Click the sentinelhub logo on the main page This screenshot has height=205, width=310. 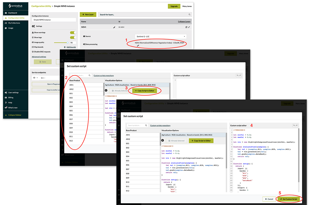[x=16, y=6]
